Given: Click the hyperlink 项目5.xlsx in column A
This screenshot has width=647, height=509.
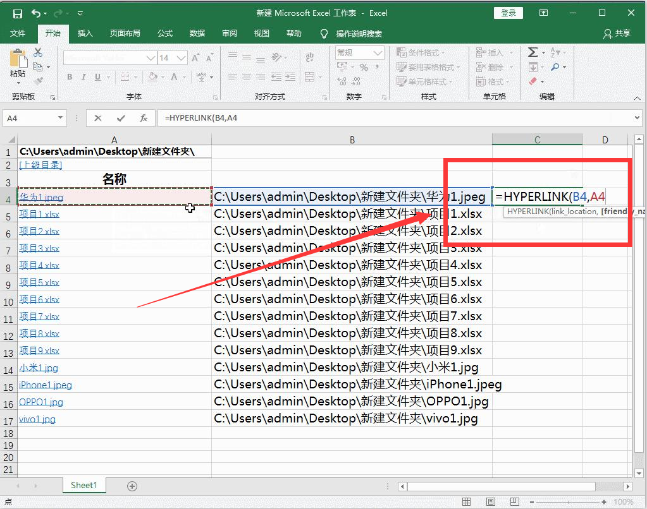Looking at the screenshot, I should pyautogui.click(x=39, y=283).
